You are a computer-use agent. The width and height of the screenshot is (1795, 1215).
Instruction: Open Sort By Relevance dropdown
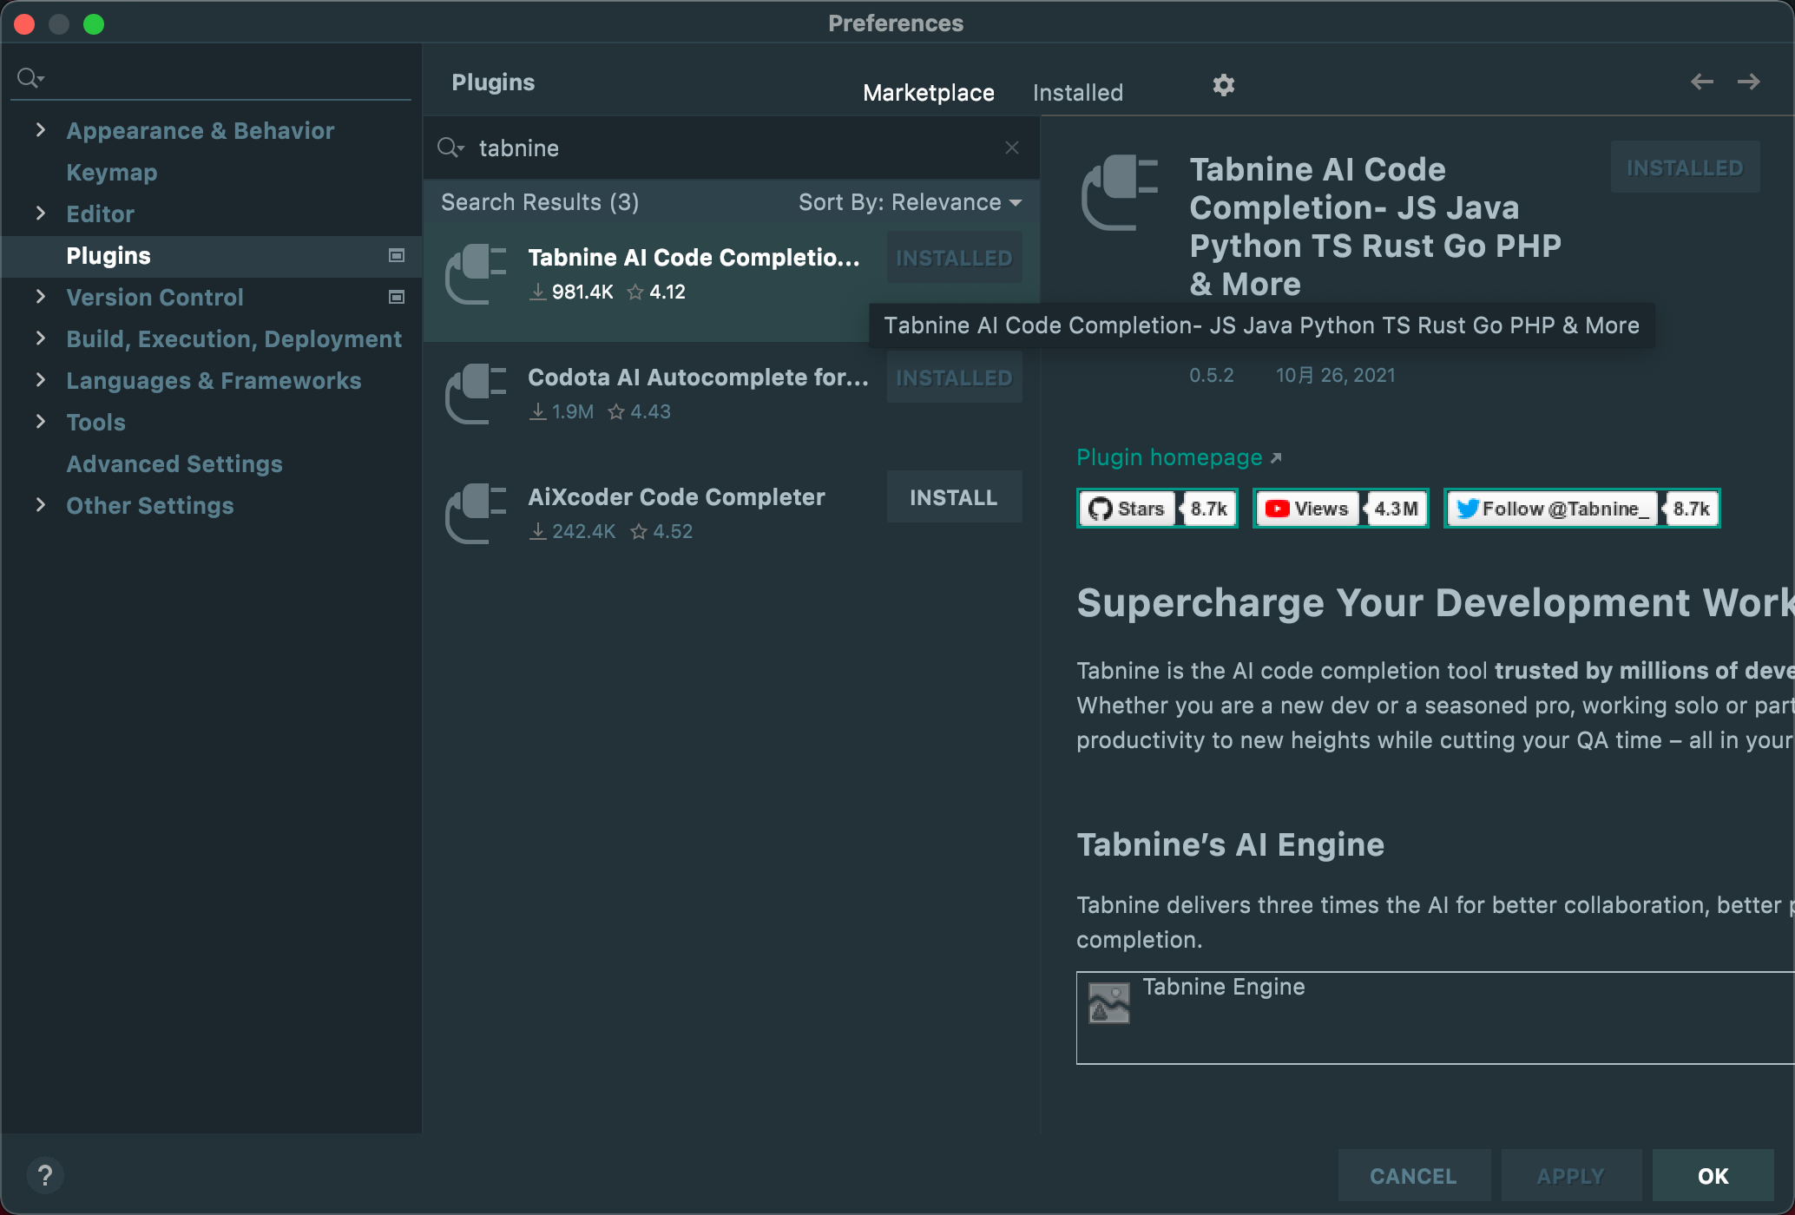pyautogui.click(x=909, y=202)
